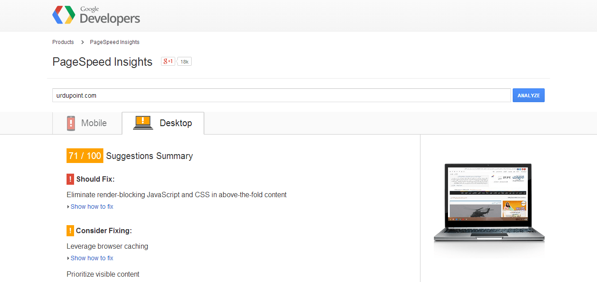Click the disclosure triangle before first Show how to fix

pyautogui.click(x=68, y=206)
